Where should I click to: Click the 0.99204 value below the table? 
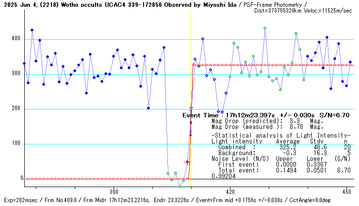222,176
